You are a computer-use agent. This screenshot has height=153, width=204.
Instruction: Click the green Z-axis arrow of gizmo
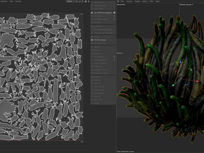[x=173, y=85]
